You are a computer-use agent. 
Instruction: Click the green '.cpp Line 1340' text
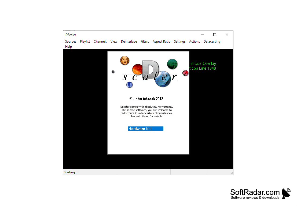203,68
